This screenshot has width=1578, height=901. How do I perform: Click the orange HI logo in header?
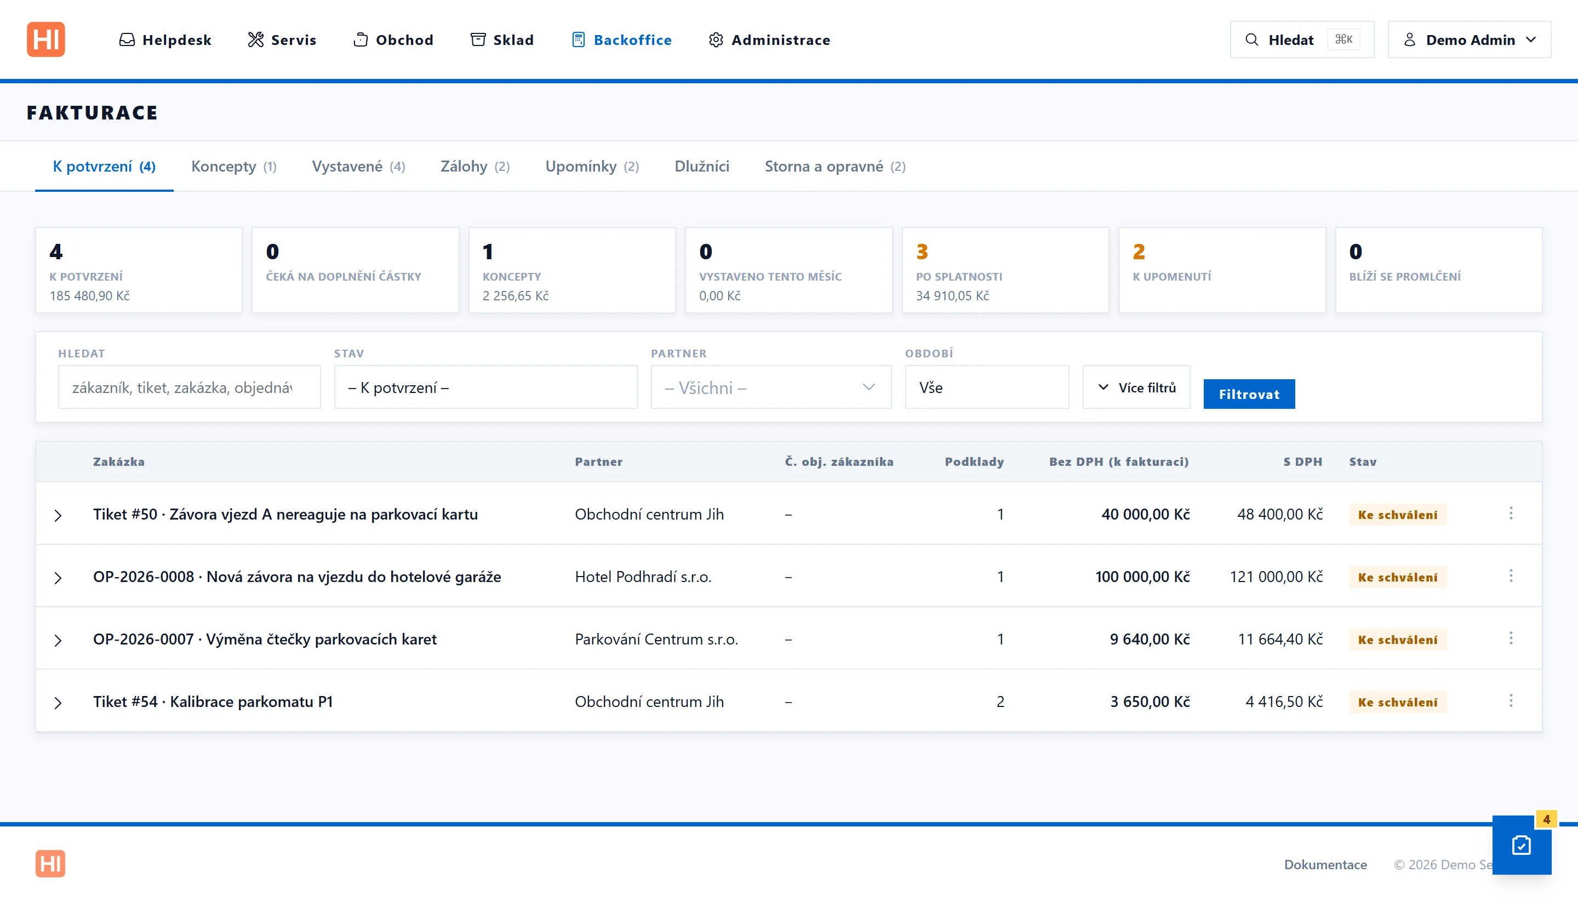point(46,39)
